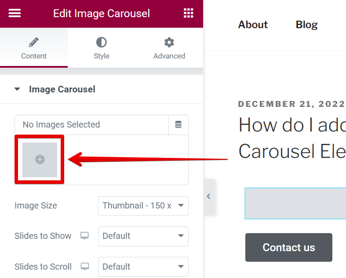The image size is (346, 278).
Task: Click the dynamic tags database icon
Action: point(178,125)
